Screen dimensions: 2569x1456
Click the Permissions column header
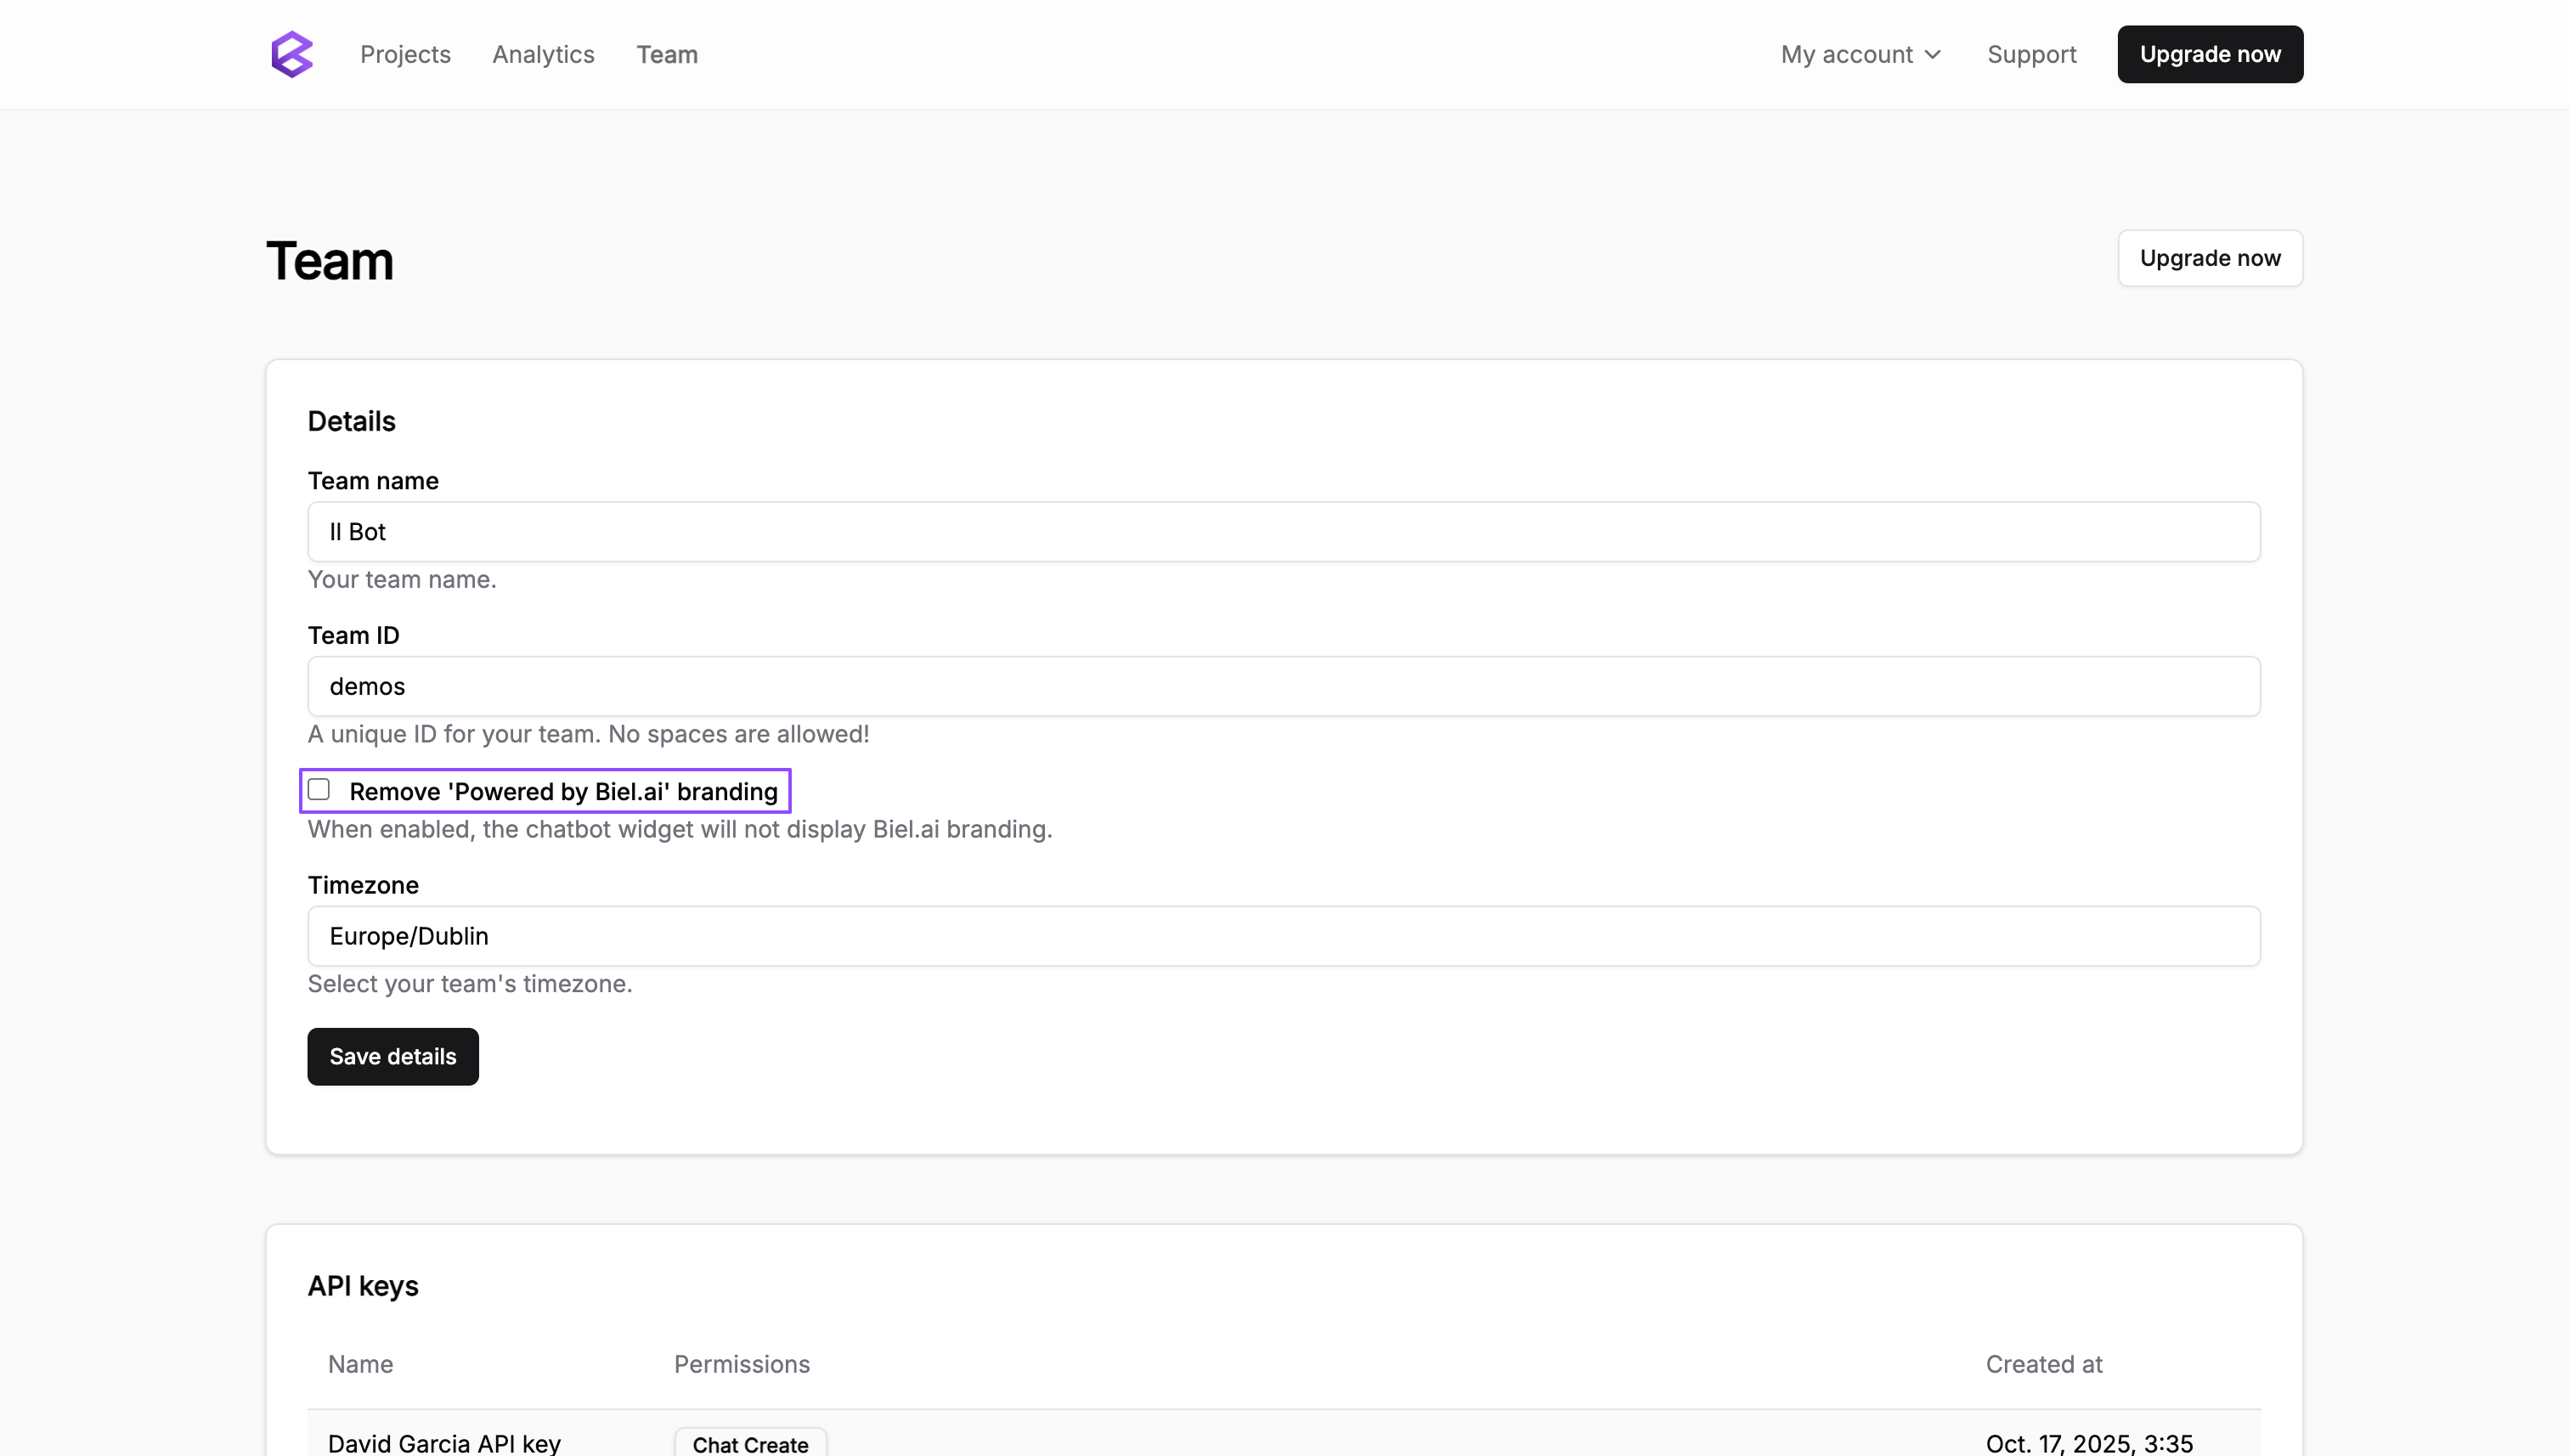(741, 1364)
